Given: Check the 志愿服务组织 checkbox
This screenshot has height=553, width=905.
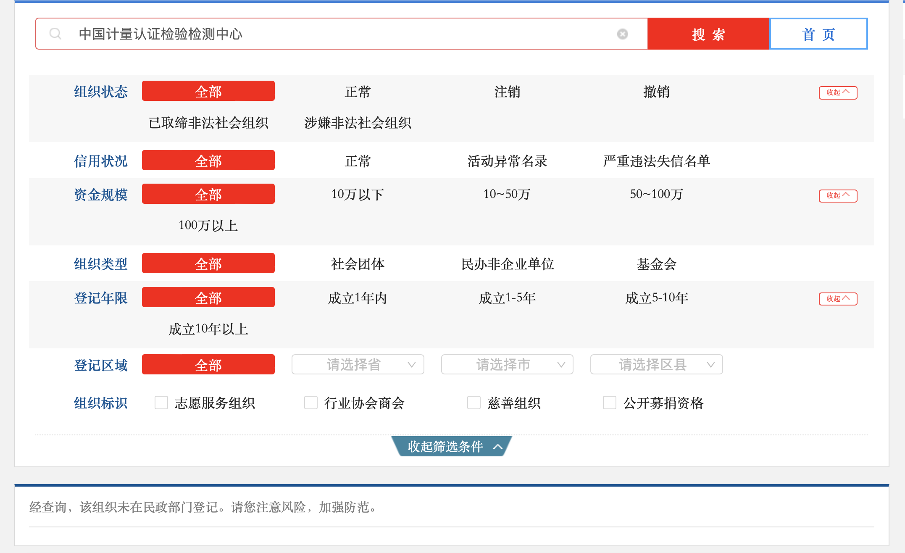Looking at the screenshot, I should pos(161,403).
